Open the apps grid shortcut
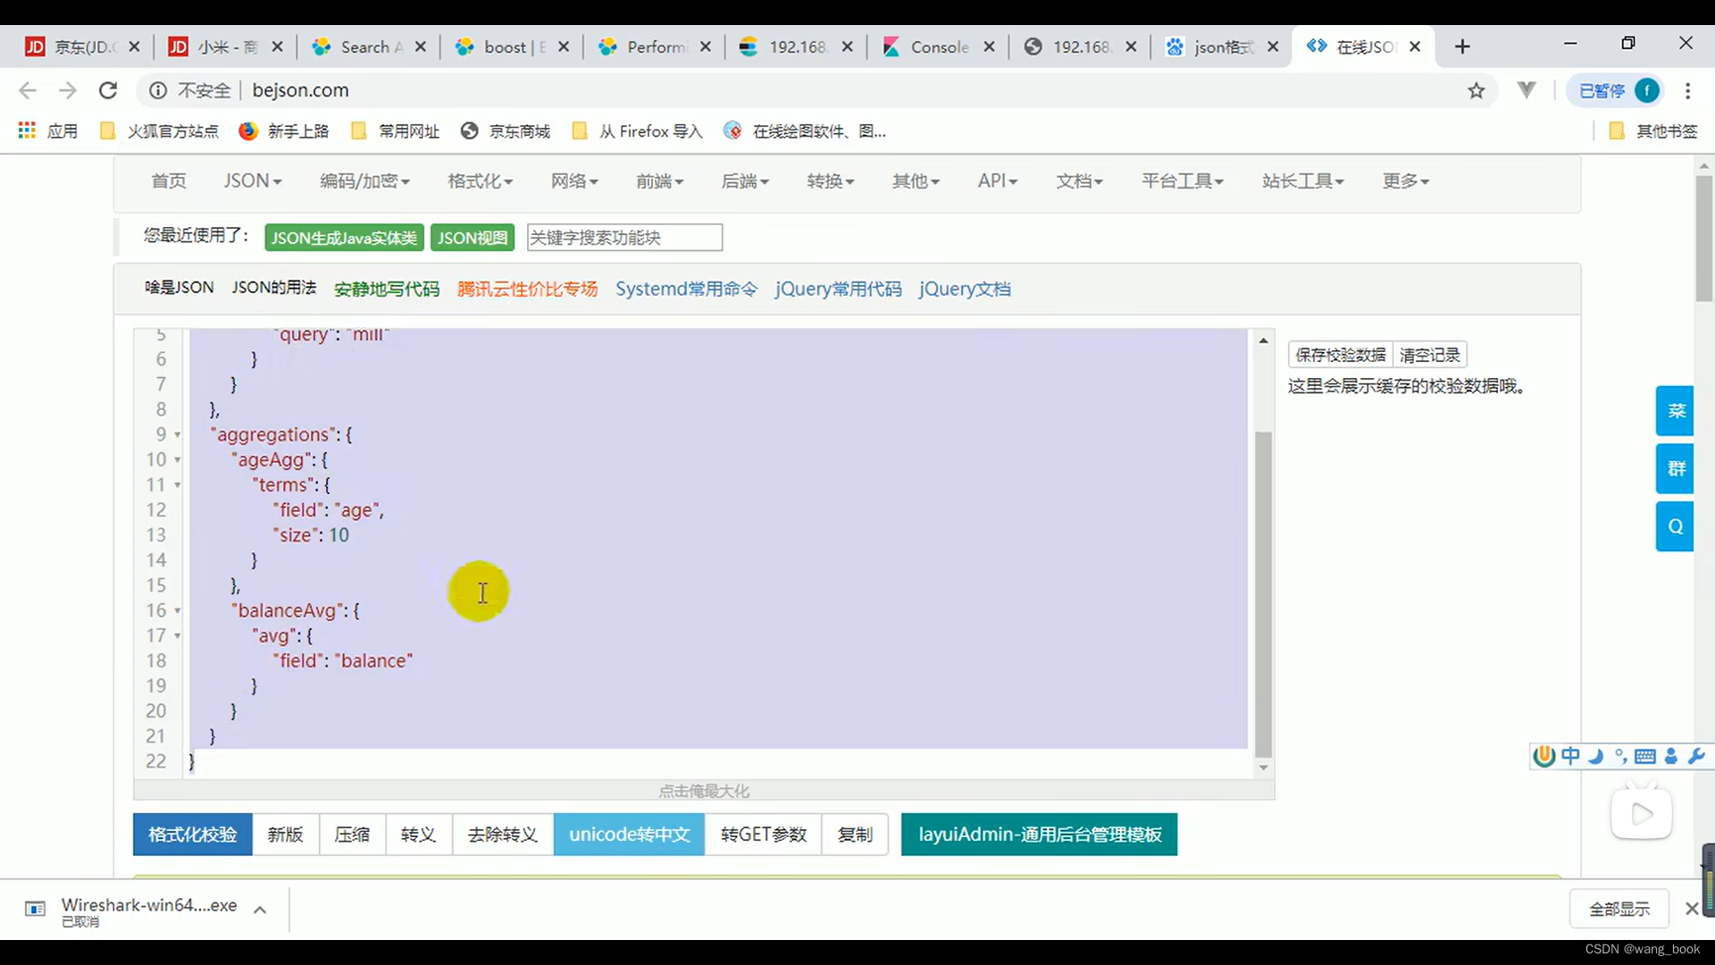 tap(27, 130)
